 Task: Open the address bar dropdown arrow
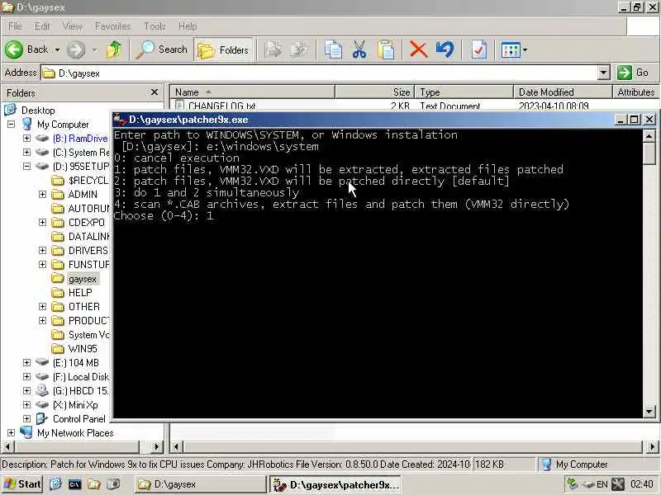tap(604, 73)
